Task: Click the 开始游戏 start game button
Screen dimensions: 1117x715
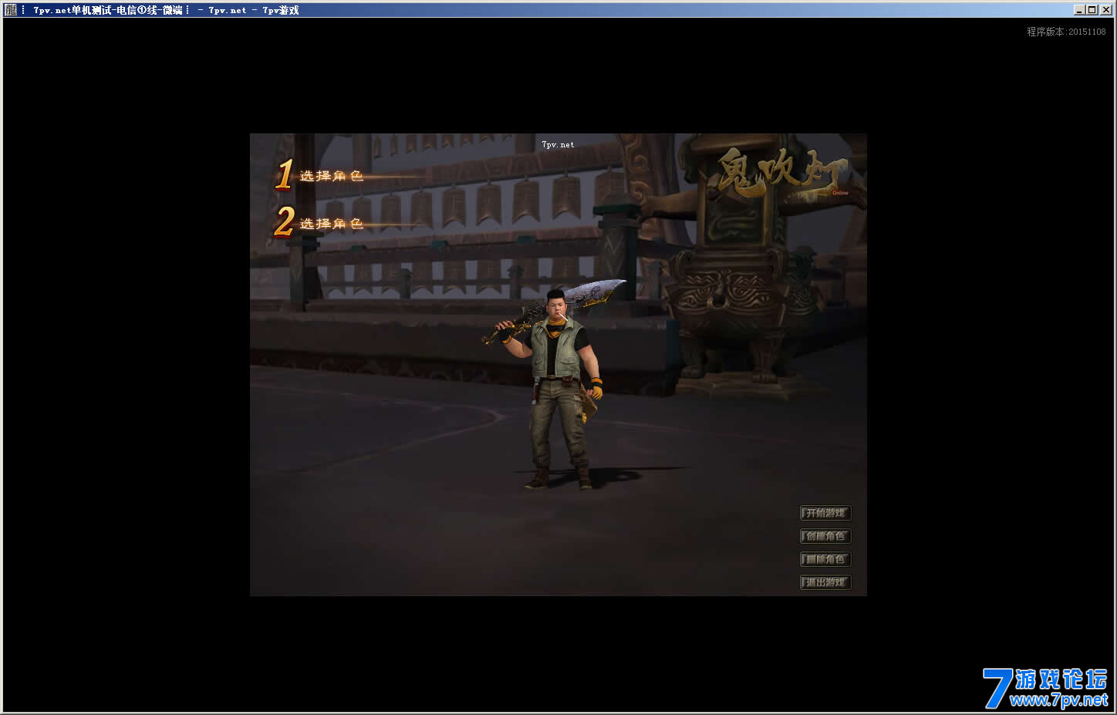Action: tap(825, 513)
